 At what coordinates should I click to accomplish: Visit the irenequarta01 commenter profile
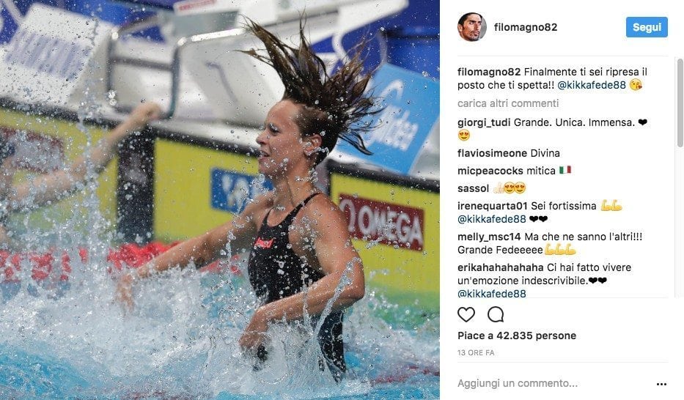click(x=492, y=206)
